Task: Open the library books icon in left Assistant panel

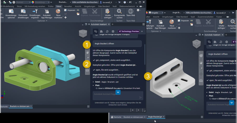Action: [101, 31]
